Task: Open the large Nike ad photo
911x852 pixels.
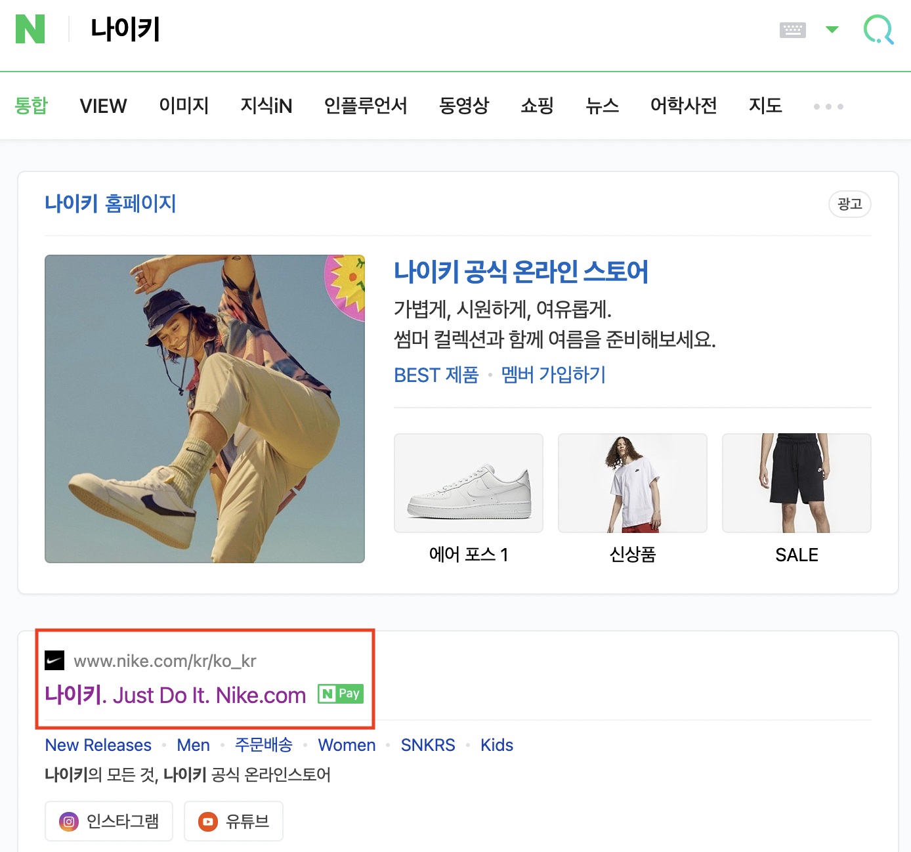Action: tap(205, 409)
